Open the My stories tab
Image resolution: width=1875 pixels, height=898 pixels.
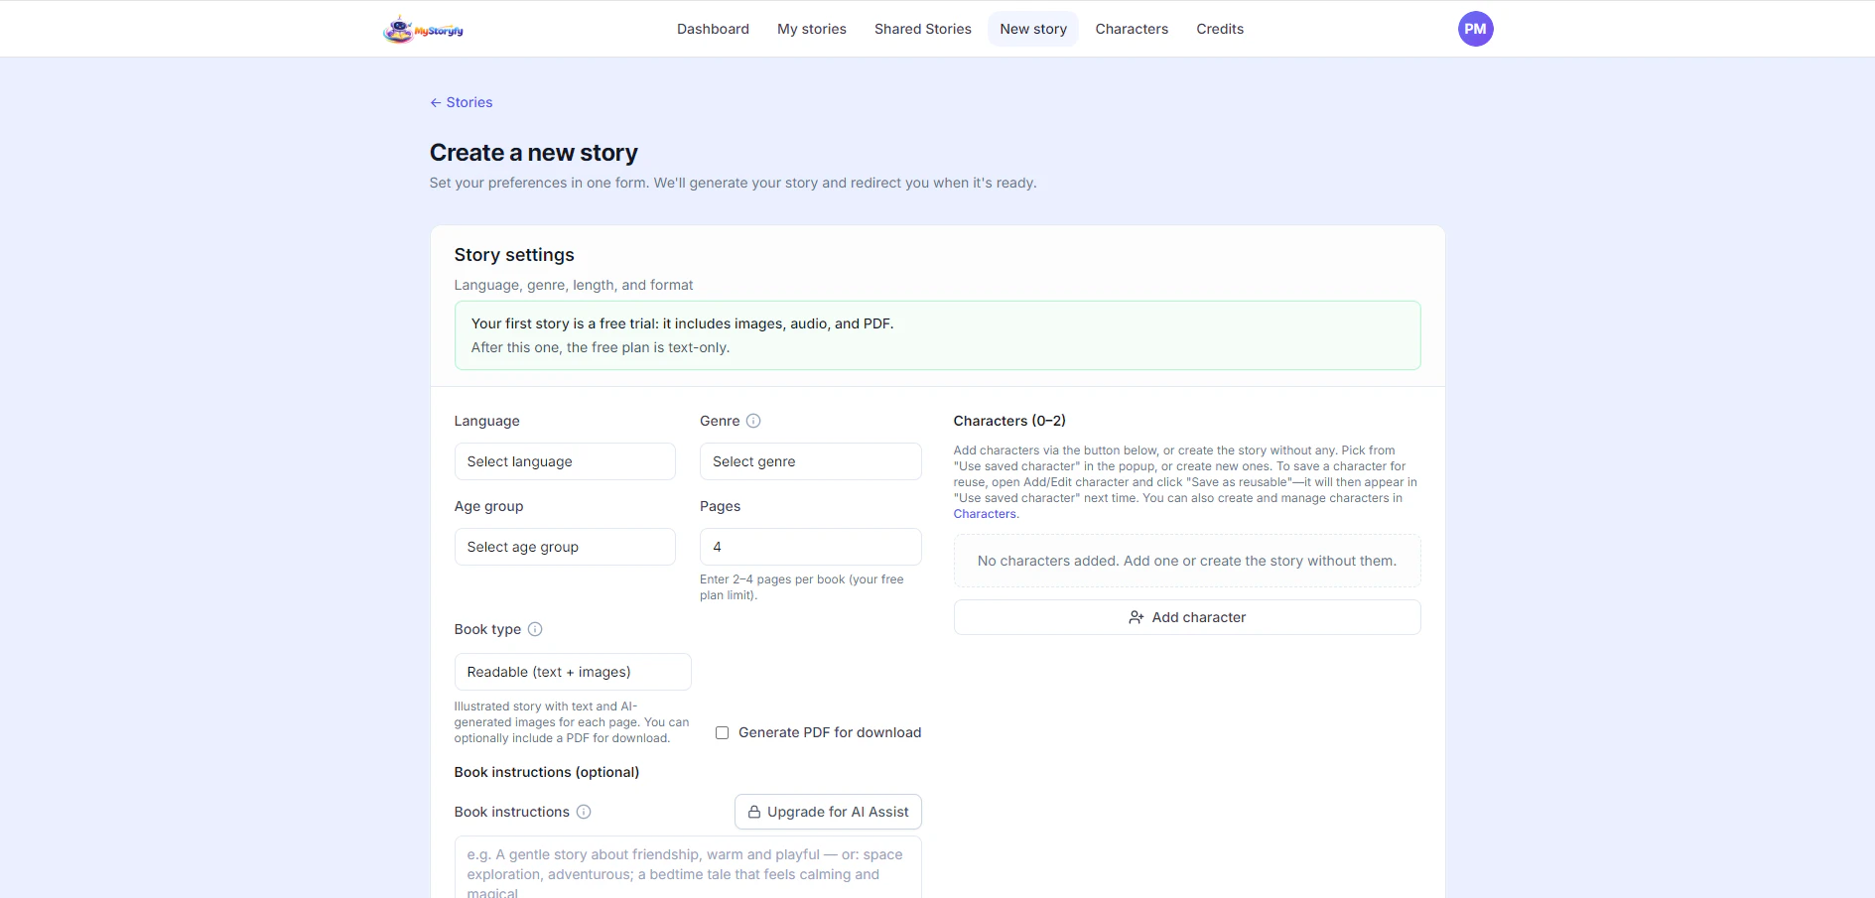[812, 29]
